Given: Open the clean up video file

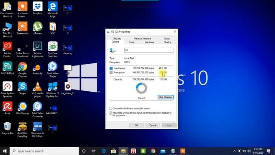Looking at the screenshot, I should [x=68, y=50].
